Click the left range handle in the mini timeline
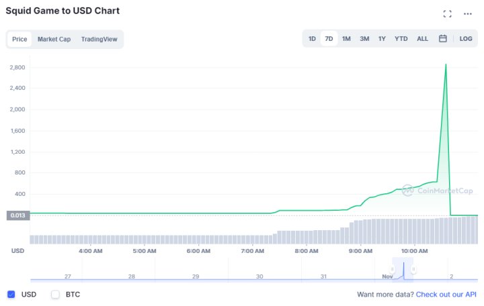Viewport: 484px width, 306px height. (x=393, y=270)
